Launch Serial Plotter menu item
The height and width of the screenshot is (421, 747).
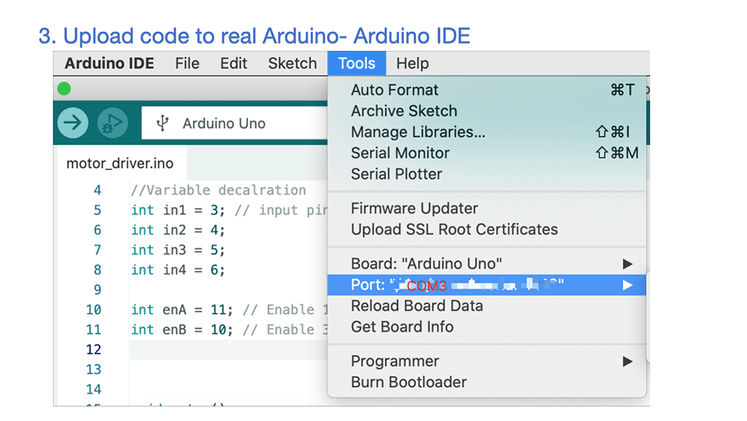487,174
